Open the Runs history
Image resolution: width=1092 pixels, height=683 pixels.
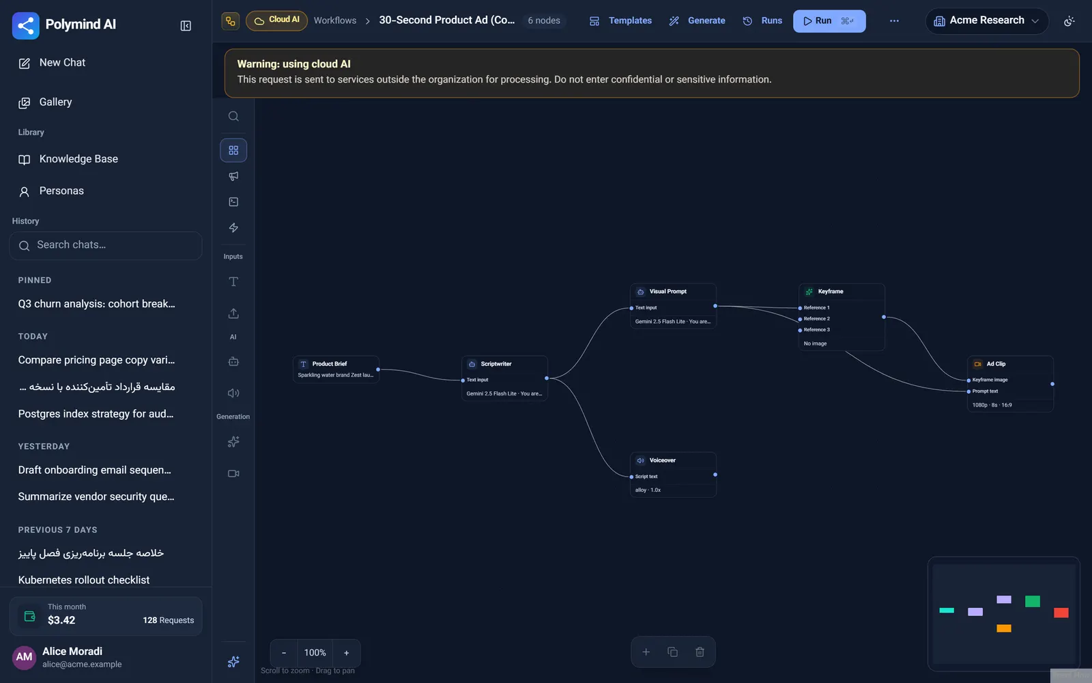click(762, 21)
